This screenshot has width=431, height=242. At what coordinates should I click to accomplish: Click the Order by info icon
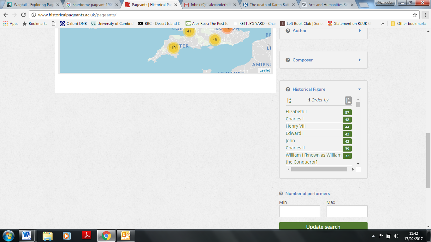309,100
